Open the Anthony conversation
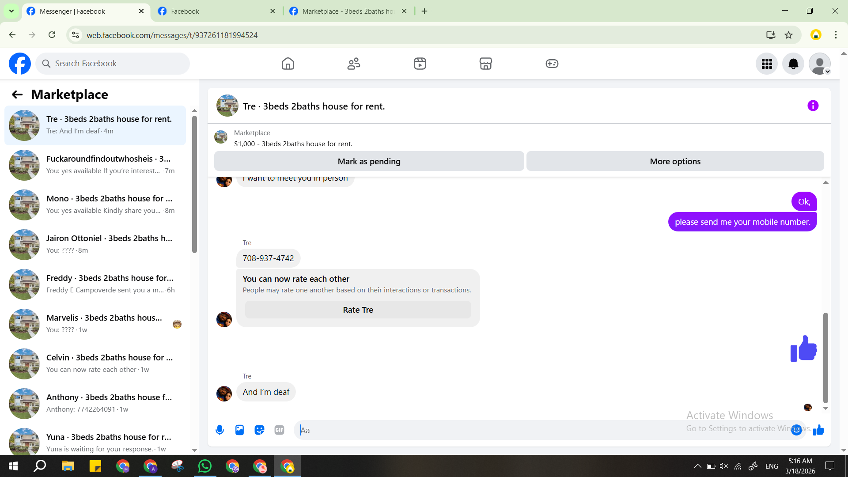 [x=95, y=404]
